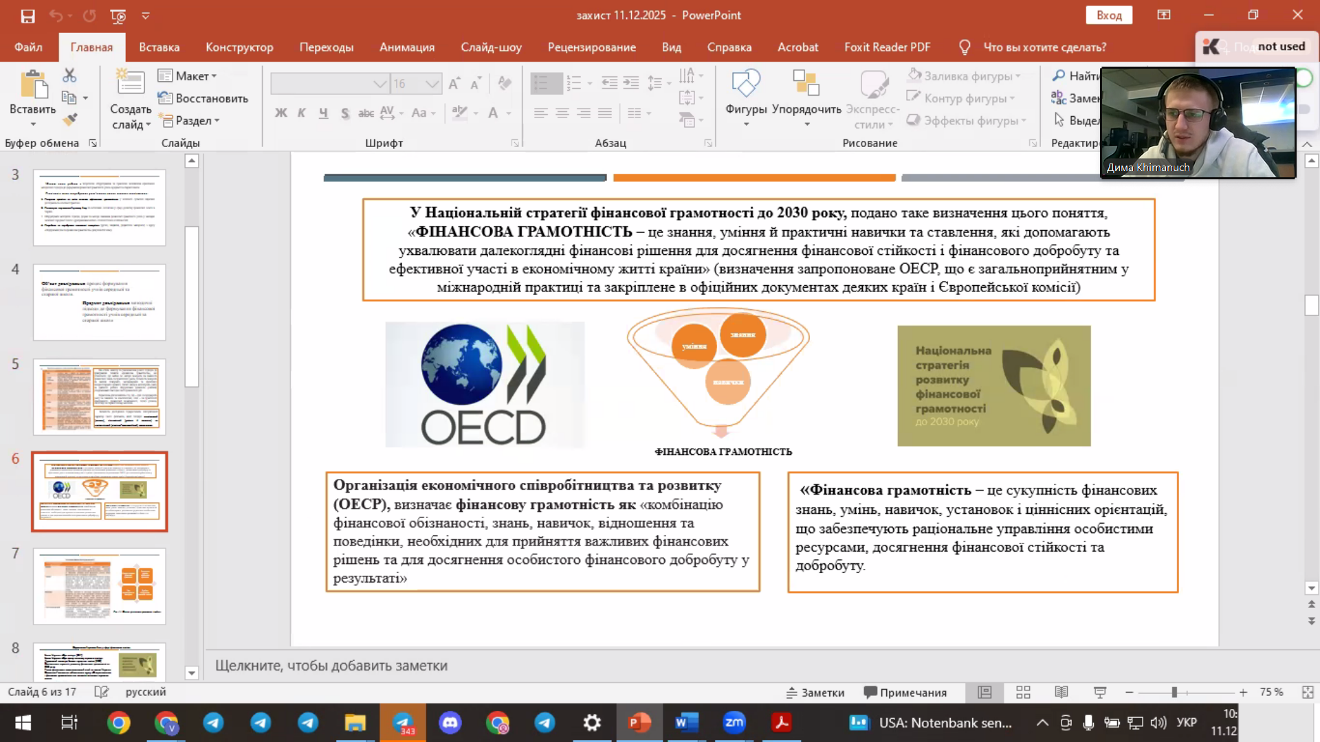This screenshot has height=742, width=1320.
Task: Select slide 7 thumbnail
Action: pyautogui.click(x=100, y=585)
